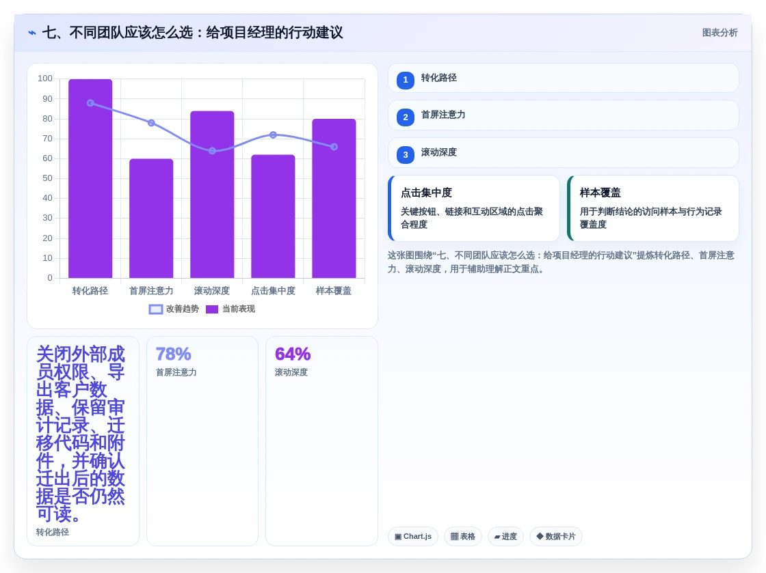Click the y-axis value 100
Image resolution: width=766 pixels, height=573 pixels.
pyautogui.click(x=45, y=79)
